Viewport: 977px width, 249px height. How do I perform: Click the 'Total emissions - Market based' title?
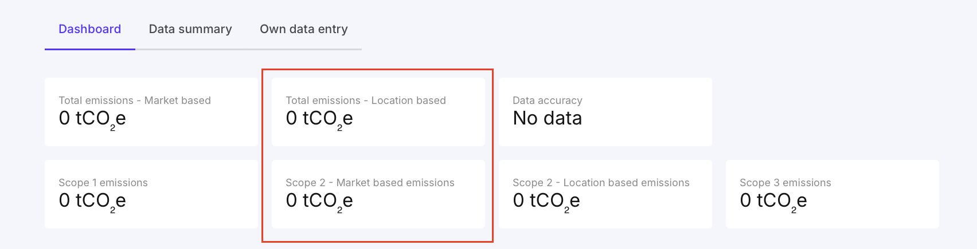pos(135,101)
